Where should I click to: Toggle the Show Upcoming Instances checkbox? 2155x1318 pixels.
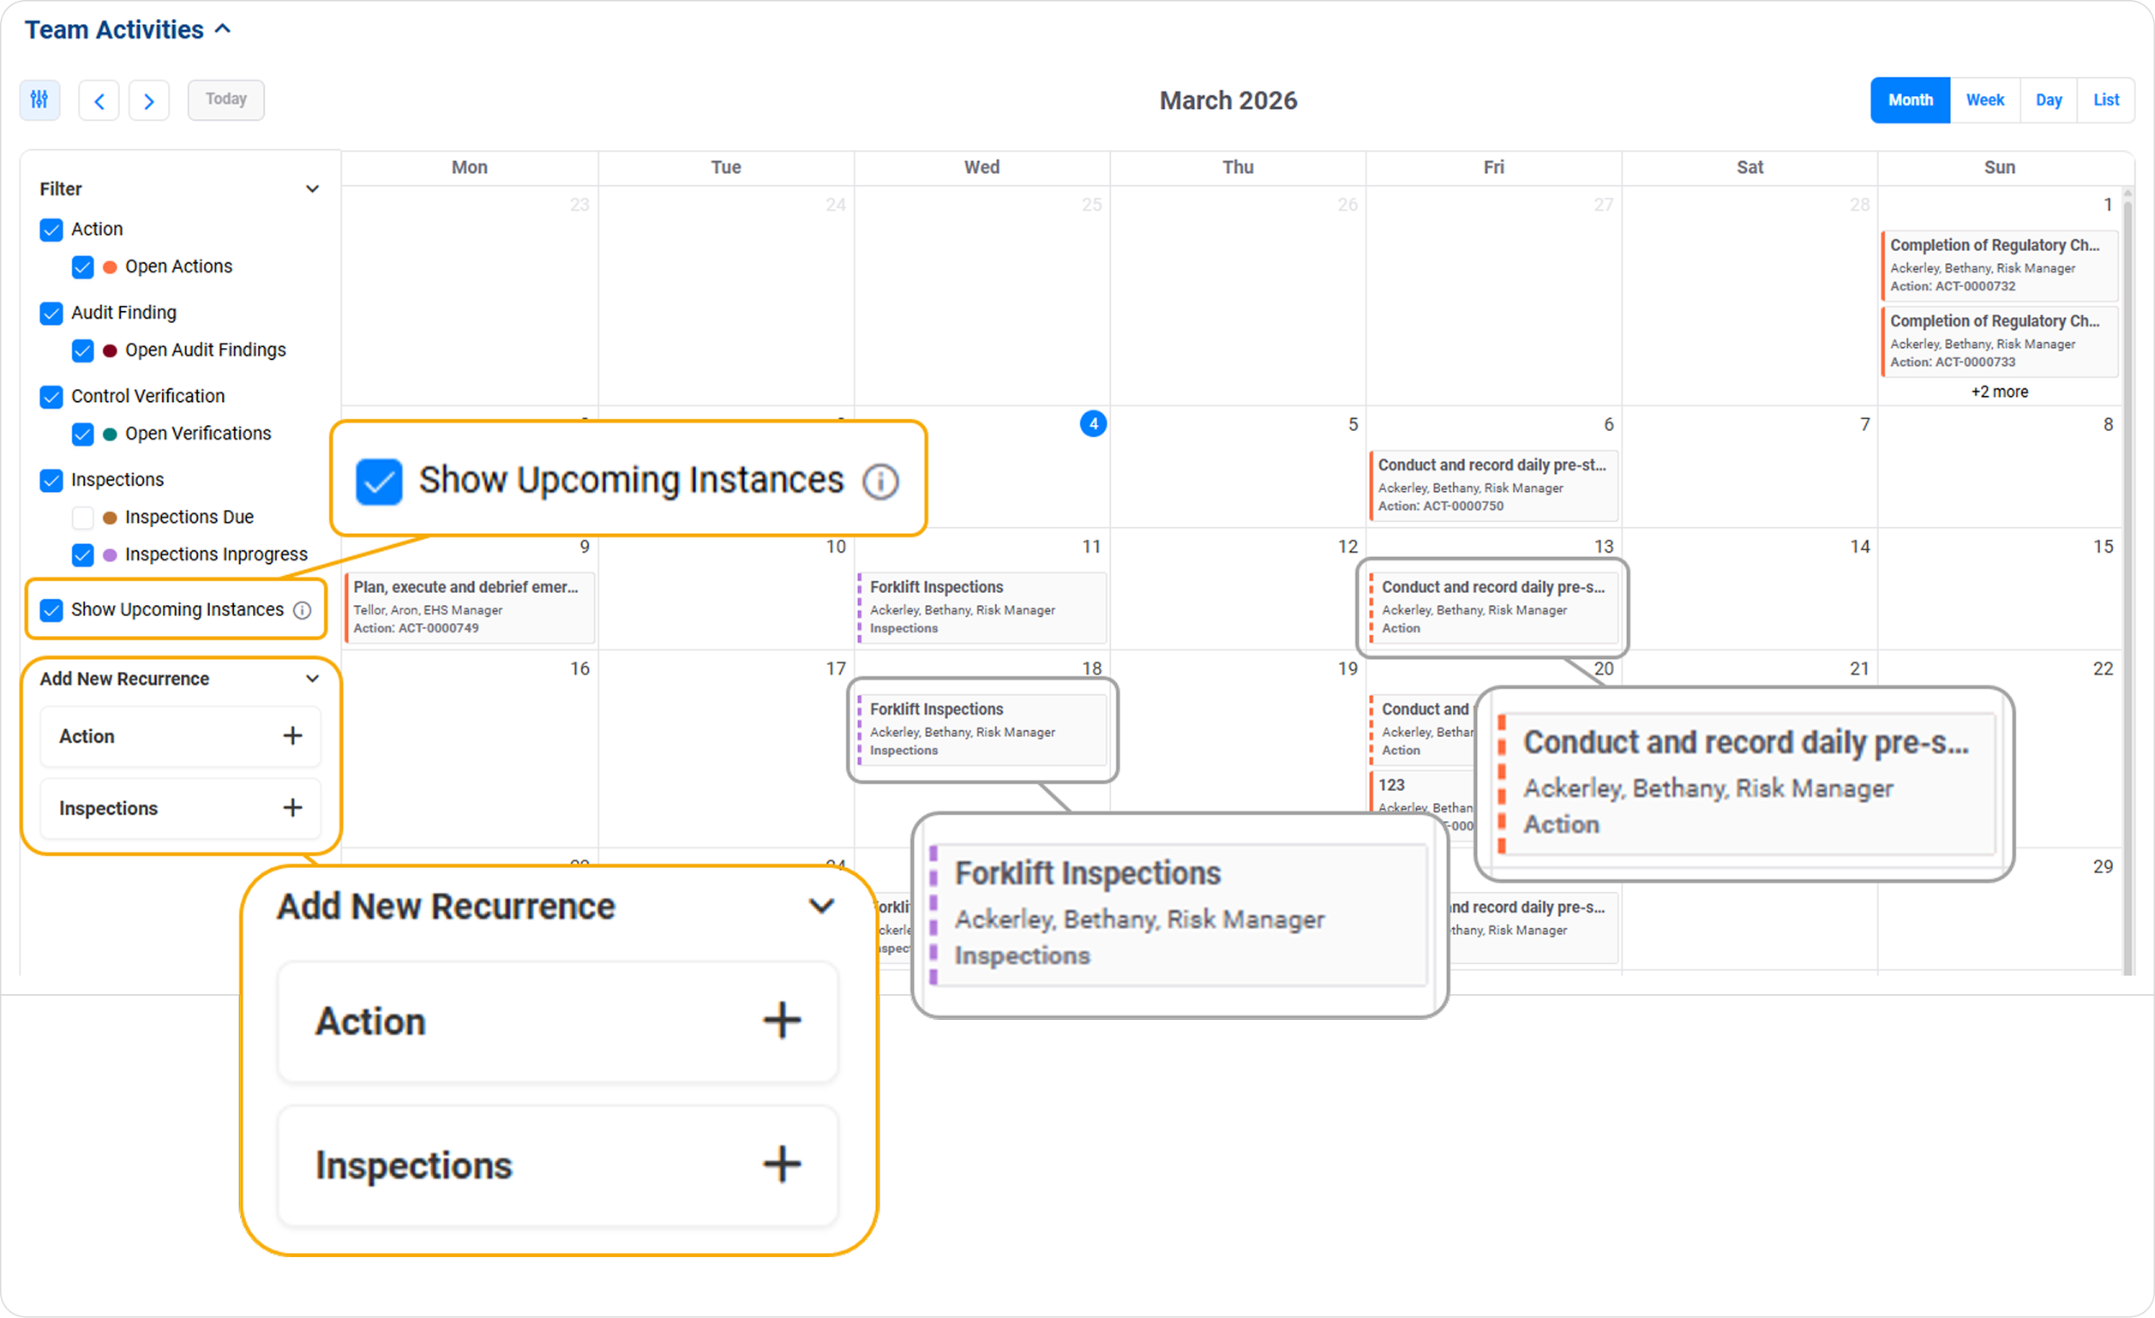(51, 610)
